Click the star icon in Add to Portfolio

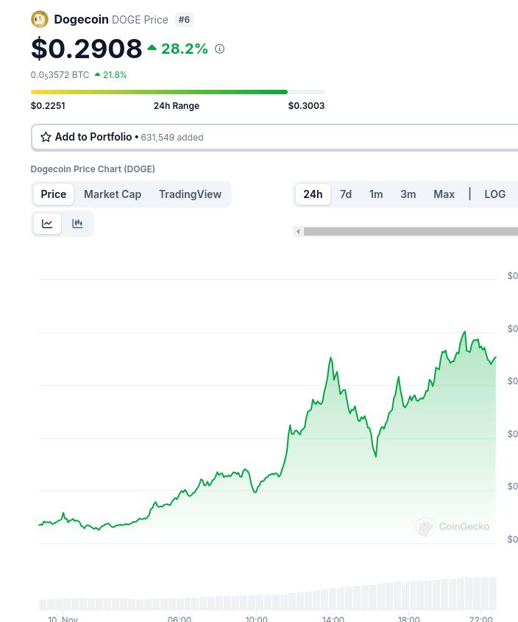pos(46,137)
